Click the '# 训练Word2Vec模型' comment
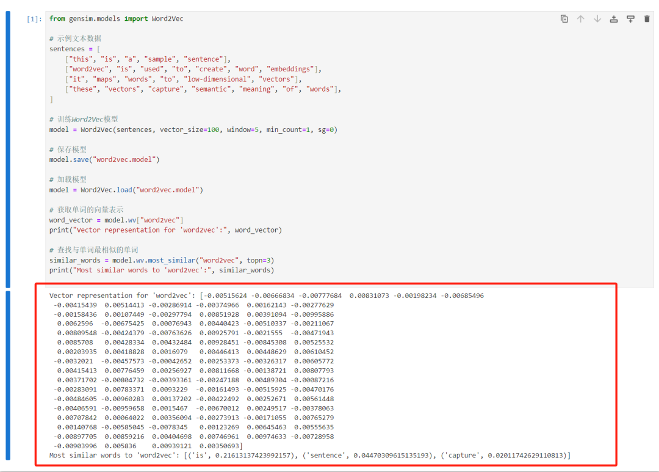The height and width of the screenshot is (472, 659). [x=84, y=119]
